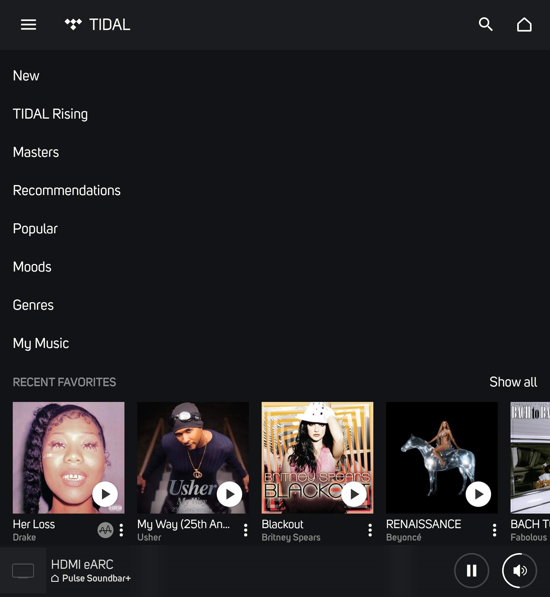Click the RENAISSANCE album title

[x=424, y=524]
